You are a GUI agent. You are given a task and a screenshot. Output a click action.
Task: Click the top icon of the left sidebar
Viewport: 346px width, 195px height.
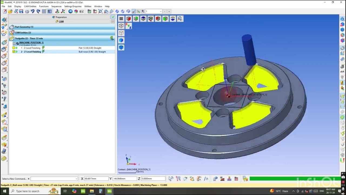pos(4,20)
